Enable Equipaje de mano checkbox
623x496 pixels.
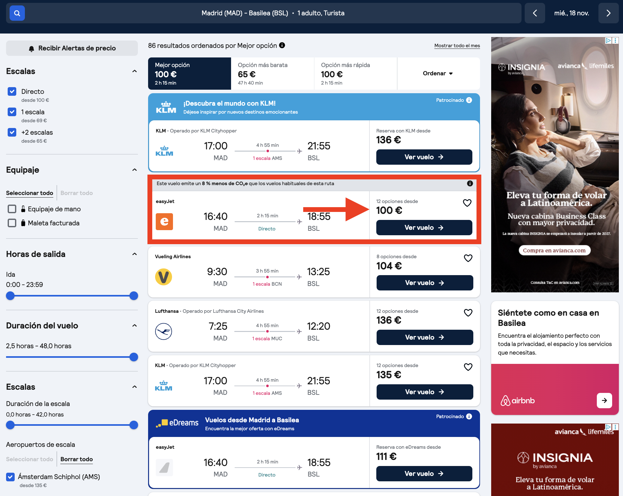click(x=12, y=209)
